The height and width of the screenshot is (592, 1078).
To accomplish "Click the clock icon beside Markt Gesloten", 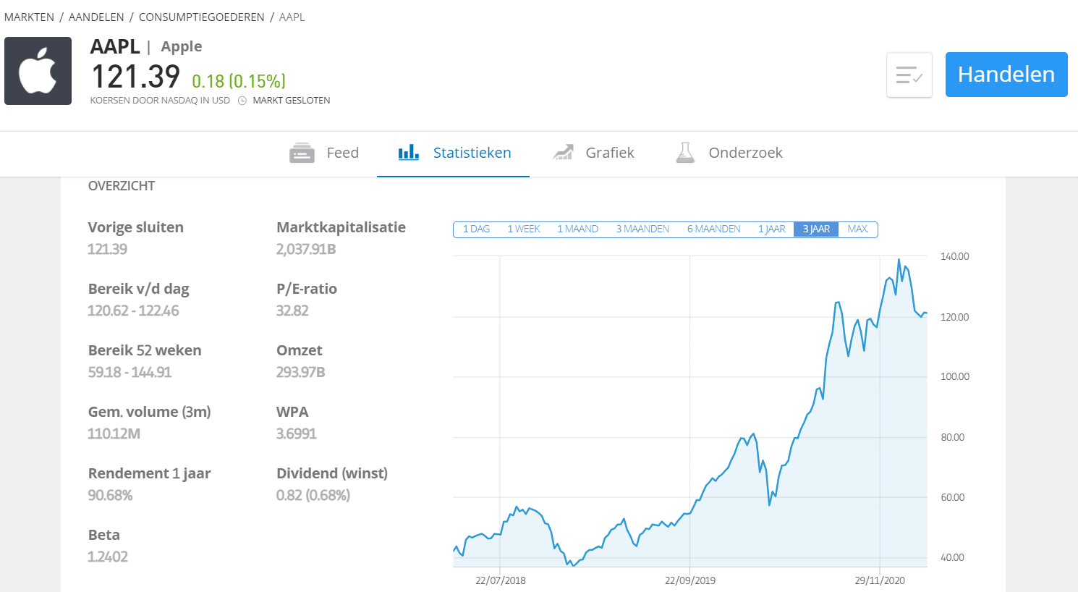I will pos(242,101).
